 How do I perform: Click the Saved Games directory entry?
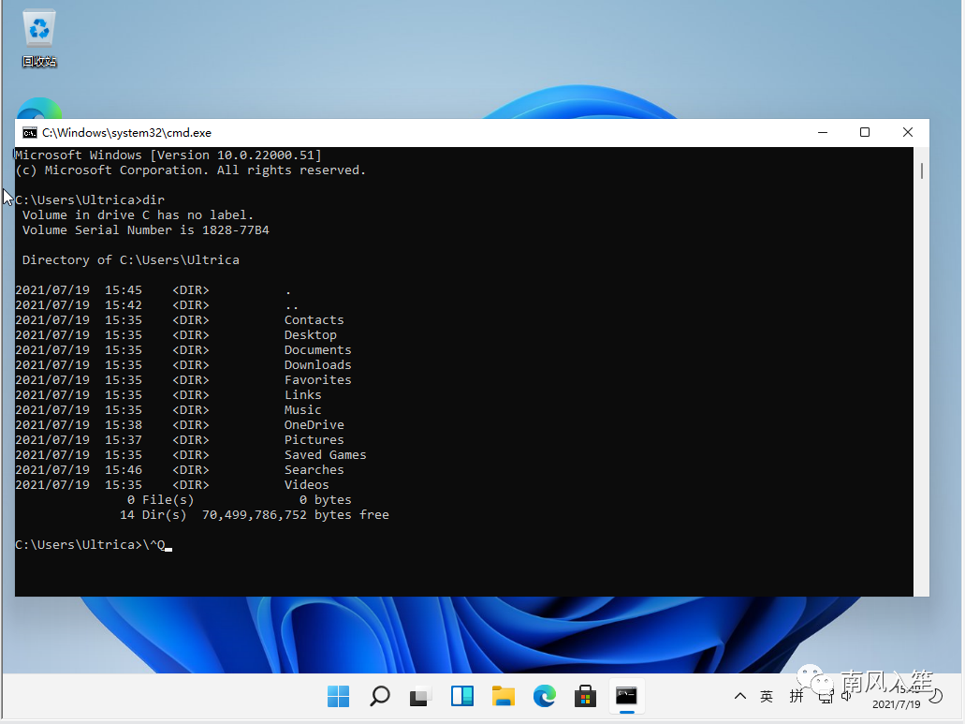point(325,455)
